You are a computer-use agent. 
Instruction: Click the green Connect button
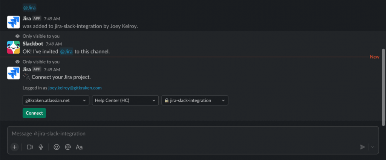click(x=34, y=113)
